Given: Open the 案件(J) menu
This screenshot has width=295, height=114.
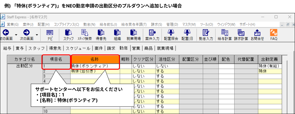Looking at the screenshot, I should [28, 24].
